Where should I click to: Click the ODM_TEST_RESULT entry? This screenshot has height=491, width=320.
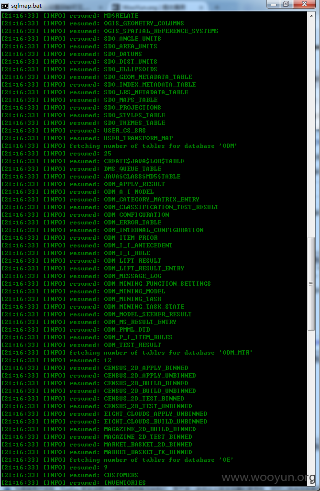[x=132, y=346]
